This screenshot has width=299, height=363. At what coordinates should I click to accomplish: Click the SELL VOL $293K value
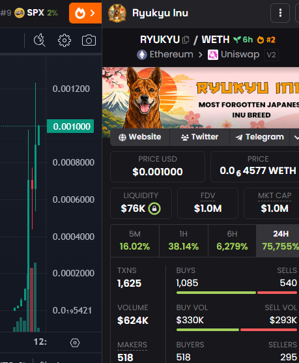(x=283, y=321)
